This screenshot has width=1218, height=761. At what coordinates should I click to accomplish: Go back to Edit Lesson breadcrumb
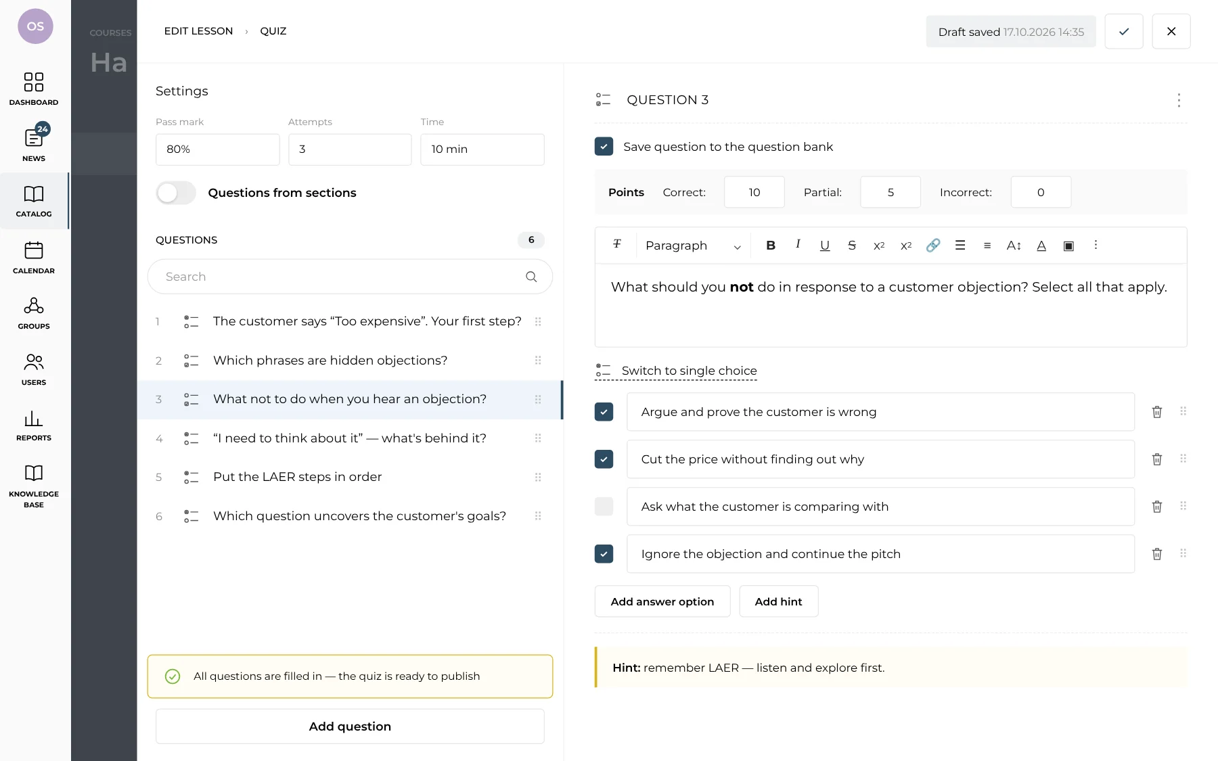point(198,31)
